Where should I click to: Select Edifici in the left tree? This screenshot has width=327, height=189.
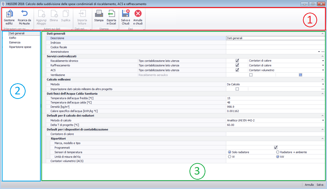[13, 38]
